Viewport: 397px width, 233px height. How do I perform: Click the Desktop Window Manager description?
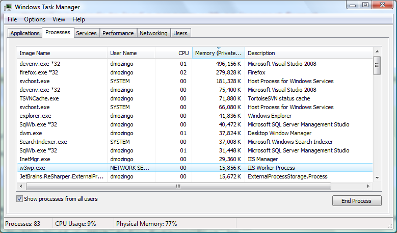pos(279,133)
